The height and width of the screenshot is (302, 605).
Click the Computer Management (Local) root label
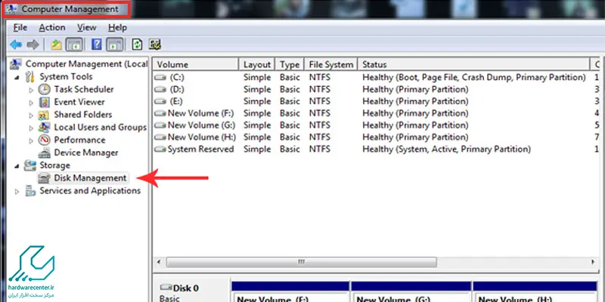click(x=86, y=64)
